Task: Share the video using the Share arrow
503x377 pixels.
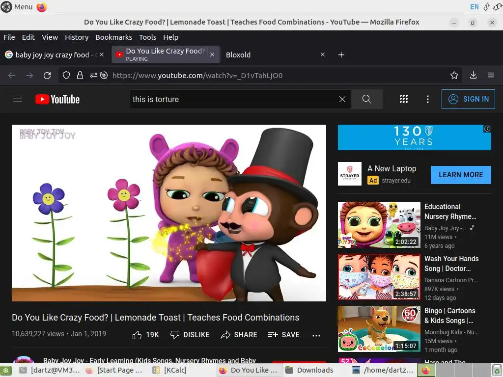Action: tap(239, 335)
